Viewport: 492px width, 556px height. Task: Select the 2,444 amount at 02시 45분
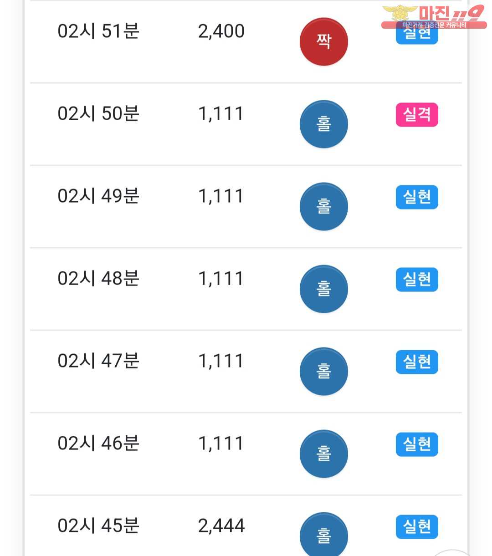[221, 526]
